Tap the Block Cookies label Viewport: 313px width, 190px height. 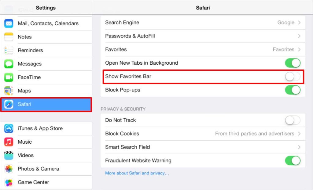point(122,134)
